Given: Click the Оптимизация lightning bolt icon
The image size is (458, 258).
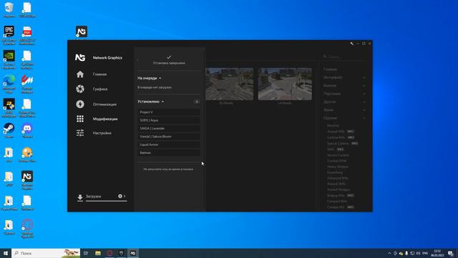Looking at the screenshot, I should [80, 104].
